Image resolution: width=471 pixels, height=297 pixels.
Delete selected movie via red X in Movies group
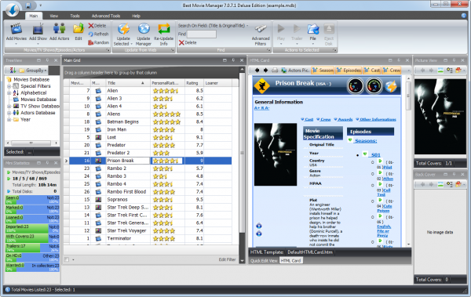point(97,26)
